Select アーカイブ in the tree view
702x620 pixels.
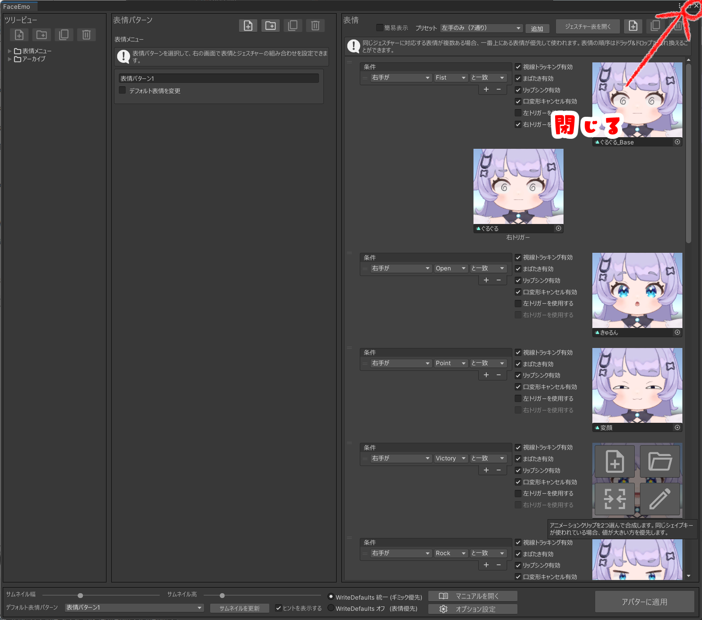pyautogui.click(x=34, y=59)
